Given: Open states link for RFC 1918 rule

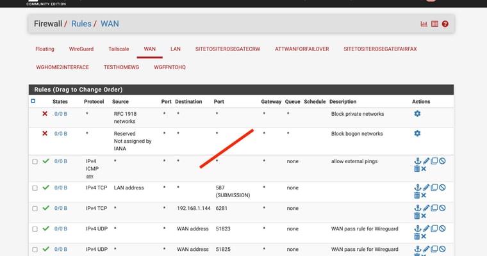Looking at the screenshot, I should pyautogui.click(x=60, y=114).
